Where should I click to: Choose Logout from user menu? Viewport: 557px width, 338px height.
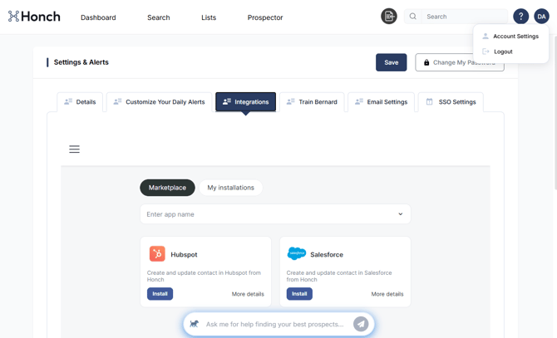502,51
